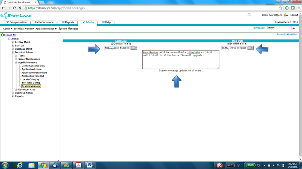Image resolution: width=302 pixels, height=169 pixels.
Task: Open the Start Date calendar picker
Action: click(x=134, y=48)
